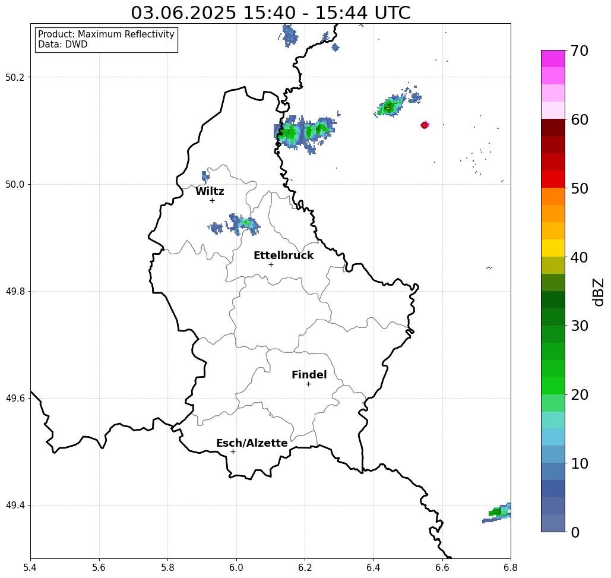Click latitude axis label 49.6

[15, 399]
